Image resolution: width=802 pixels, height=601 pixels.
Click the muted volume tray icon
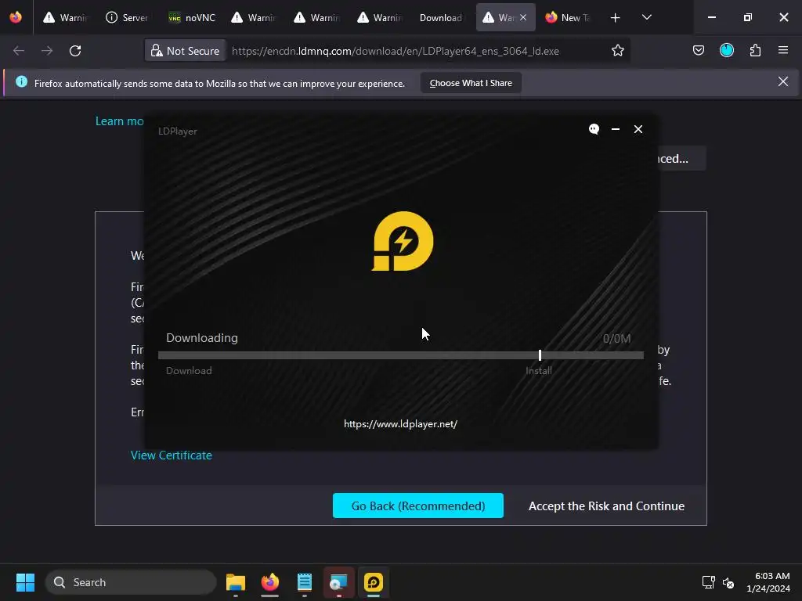tap(728, 582)
